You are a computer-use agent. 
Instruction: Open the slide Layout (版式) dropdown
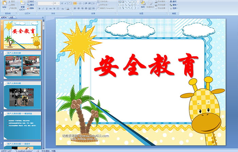pyautogui.click(x=31, y=2)
